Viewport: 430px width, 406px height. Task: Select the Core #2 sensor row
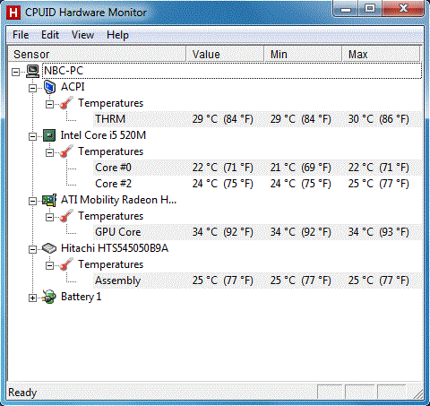[x=258, y=184]
